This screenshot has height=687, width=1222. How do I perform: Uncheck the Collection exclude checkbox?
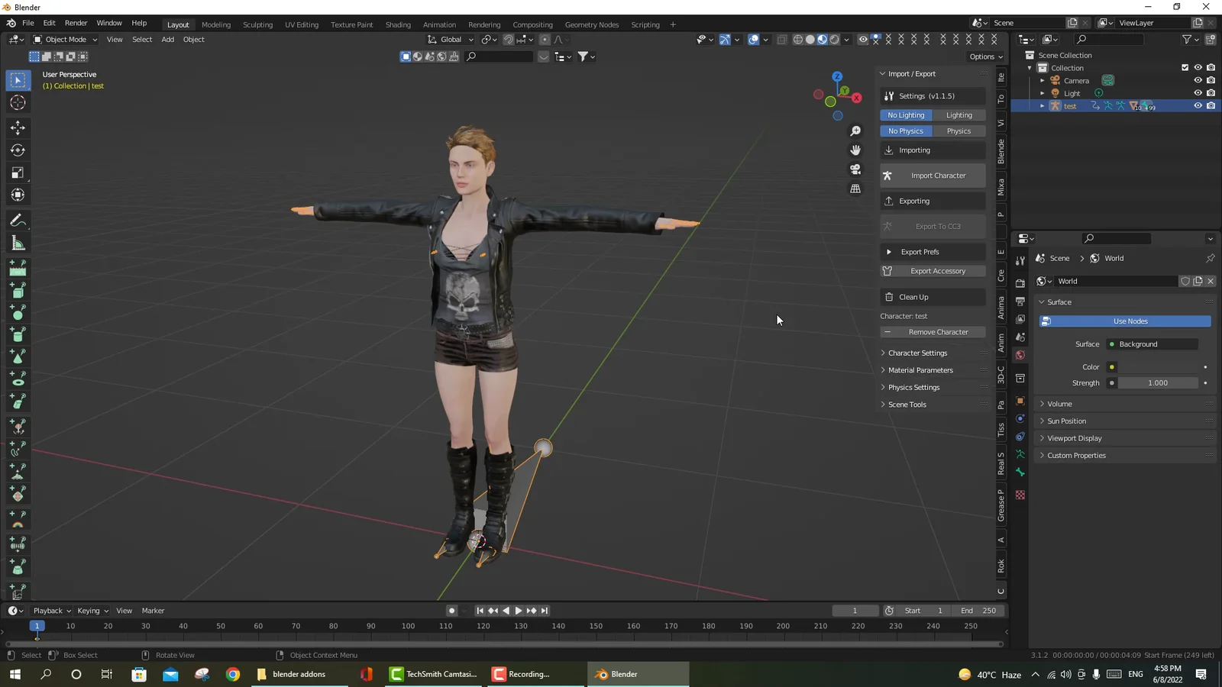(1185, 68)
